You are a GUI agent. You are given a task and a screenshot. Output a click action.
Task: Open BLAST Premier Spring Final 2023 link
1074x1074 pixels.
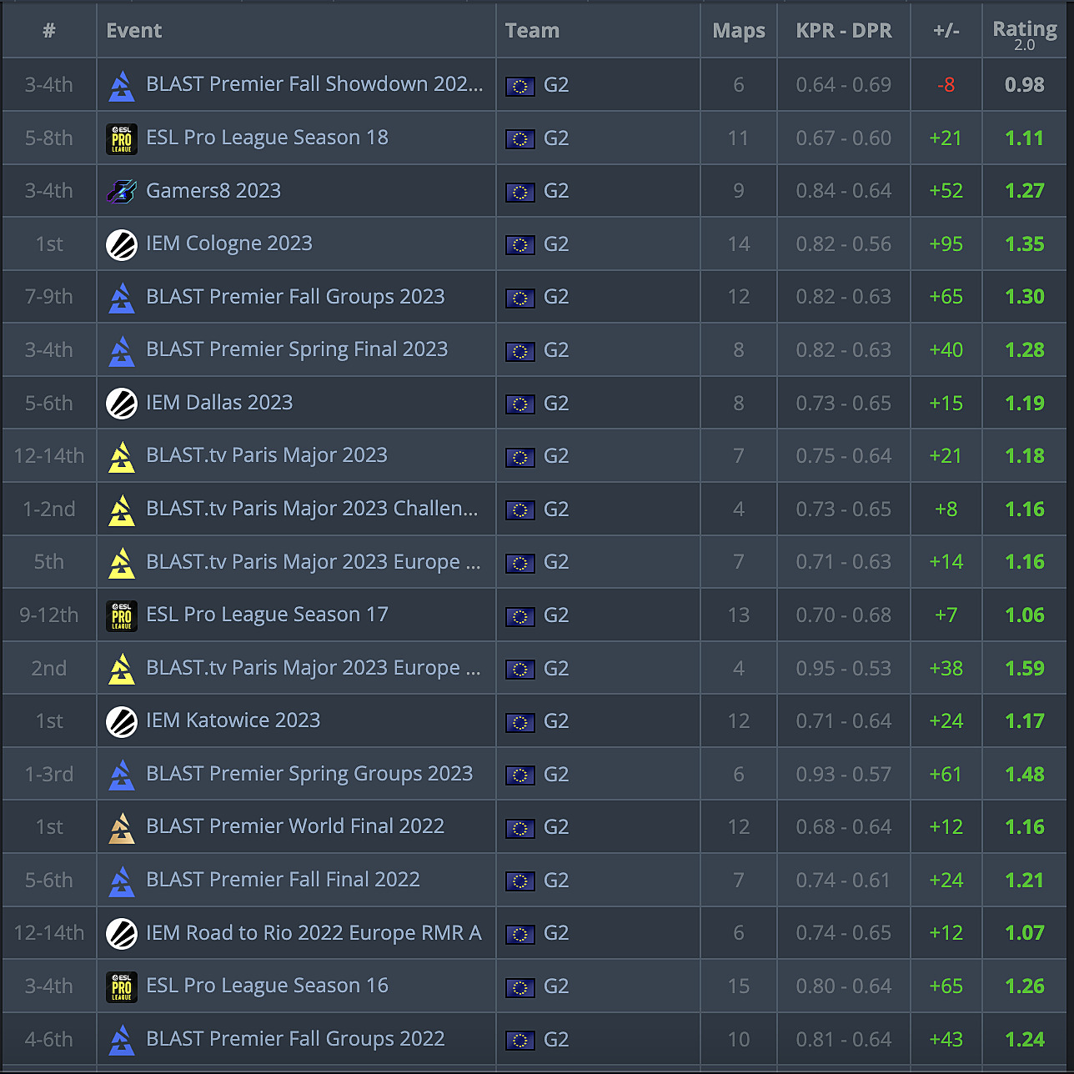(297, 349)
